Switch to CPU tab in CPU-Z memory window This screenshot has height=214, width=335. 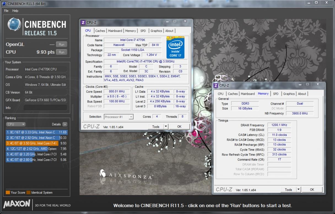pyautogui.click(x=221, y=94)
